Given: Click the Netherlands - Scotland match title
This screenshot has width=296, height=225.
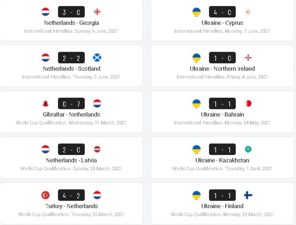Looking at the screenshot, I should 72,69.
